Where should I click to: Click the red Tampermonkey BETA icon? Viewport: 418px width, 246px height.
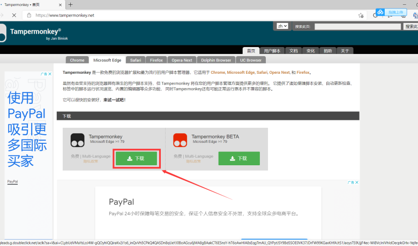(x=180, y=140)
